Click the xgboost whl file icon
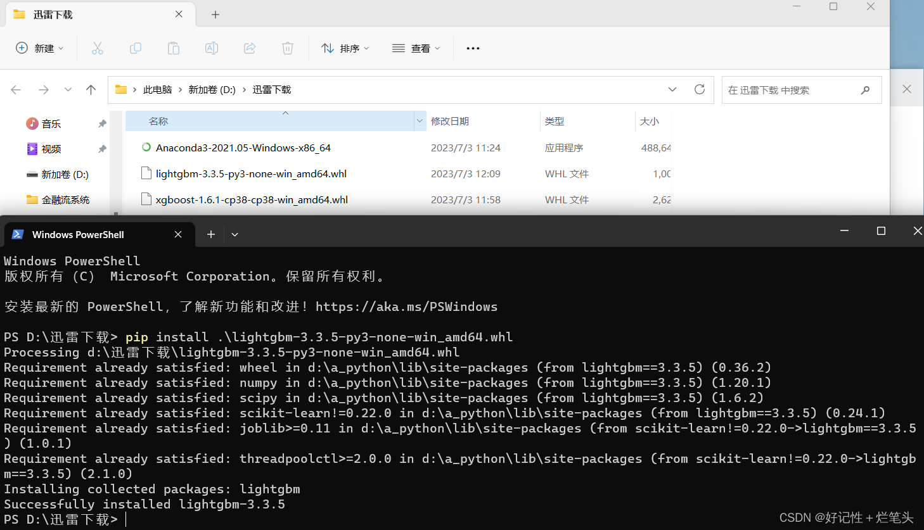Screen dimensions: 924x530 pos(146,199)
